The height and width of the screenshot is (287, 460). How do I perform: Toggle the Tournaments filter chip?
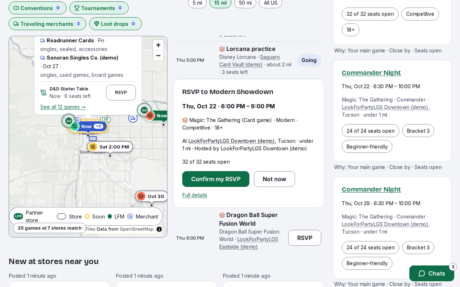(99, 8)
